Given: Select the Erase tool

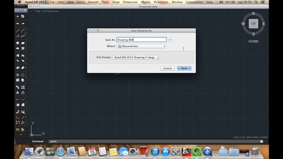Looking at the screenshot, I should (x=23, y=68).
